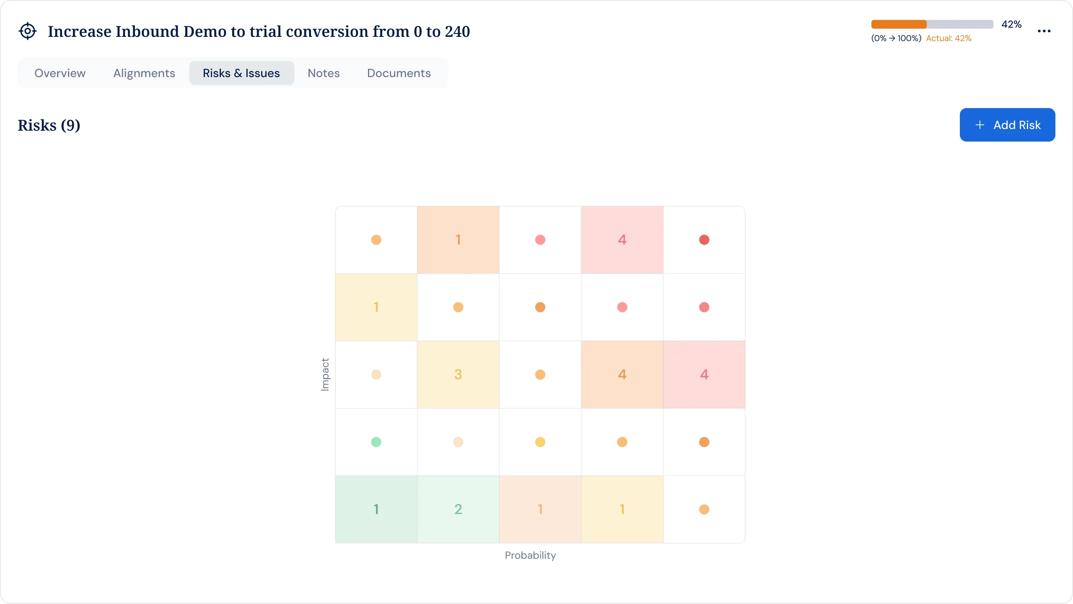Select the green cell with 2 risks
This screenshot has width=1073, height=604.
[x=458, y=509]
